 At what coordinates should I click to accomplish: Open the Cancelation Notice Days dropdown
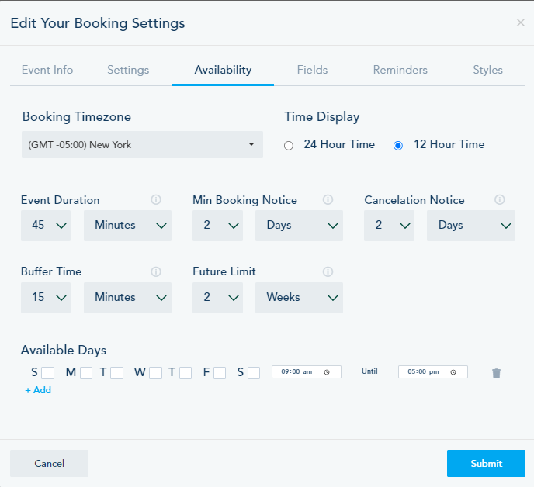tap(471, 226)
